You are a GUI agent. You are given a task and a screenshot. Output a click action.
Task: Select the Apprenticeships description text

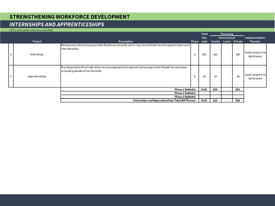click(x=124, y=69)
